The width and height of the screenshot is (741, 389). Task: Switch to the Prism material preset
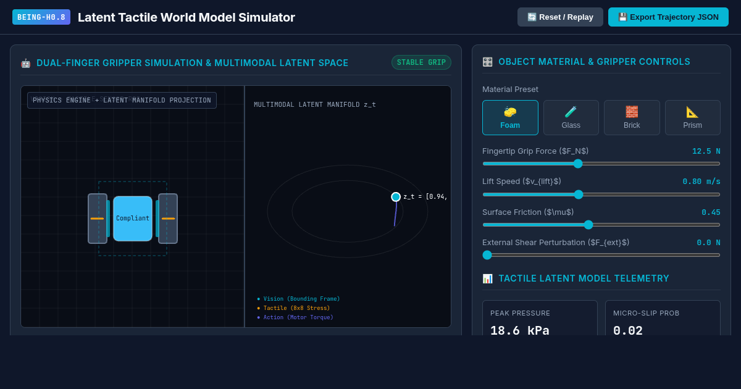coord(693,117)
